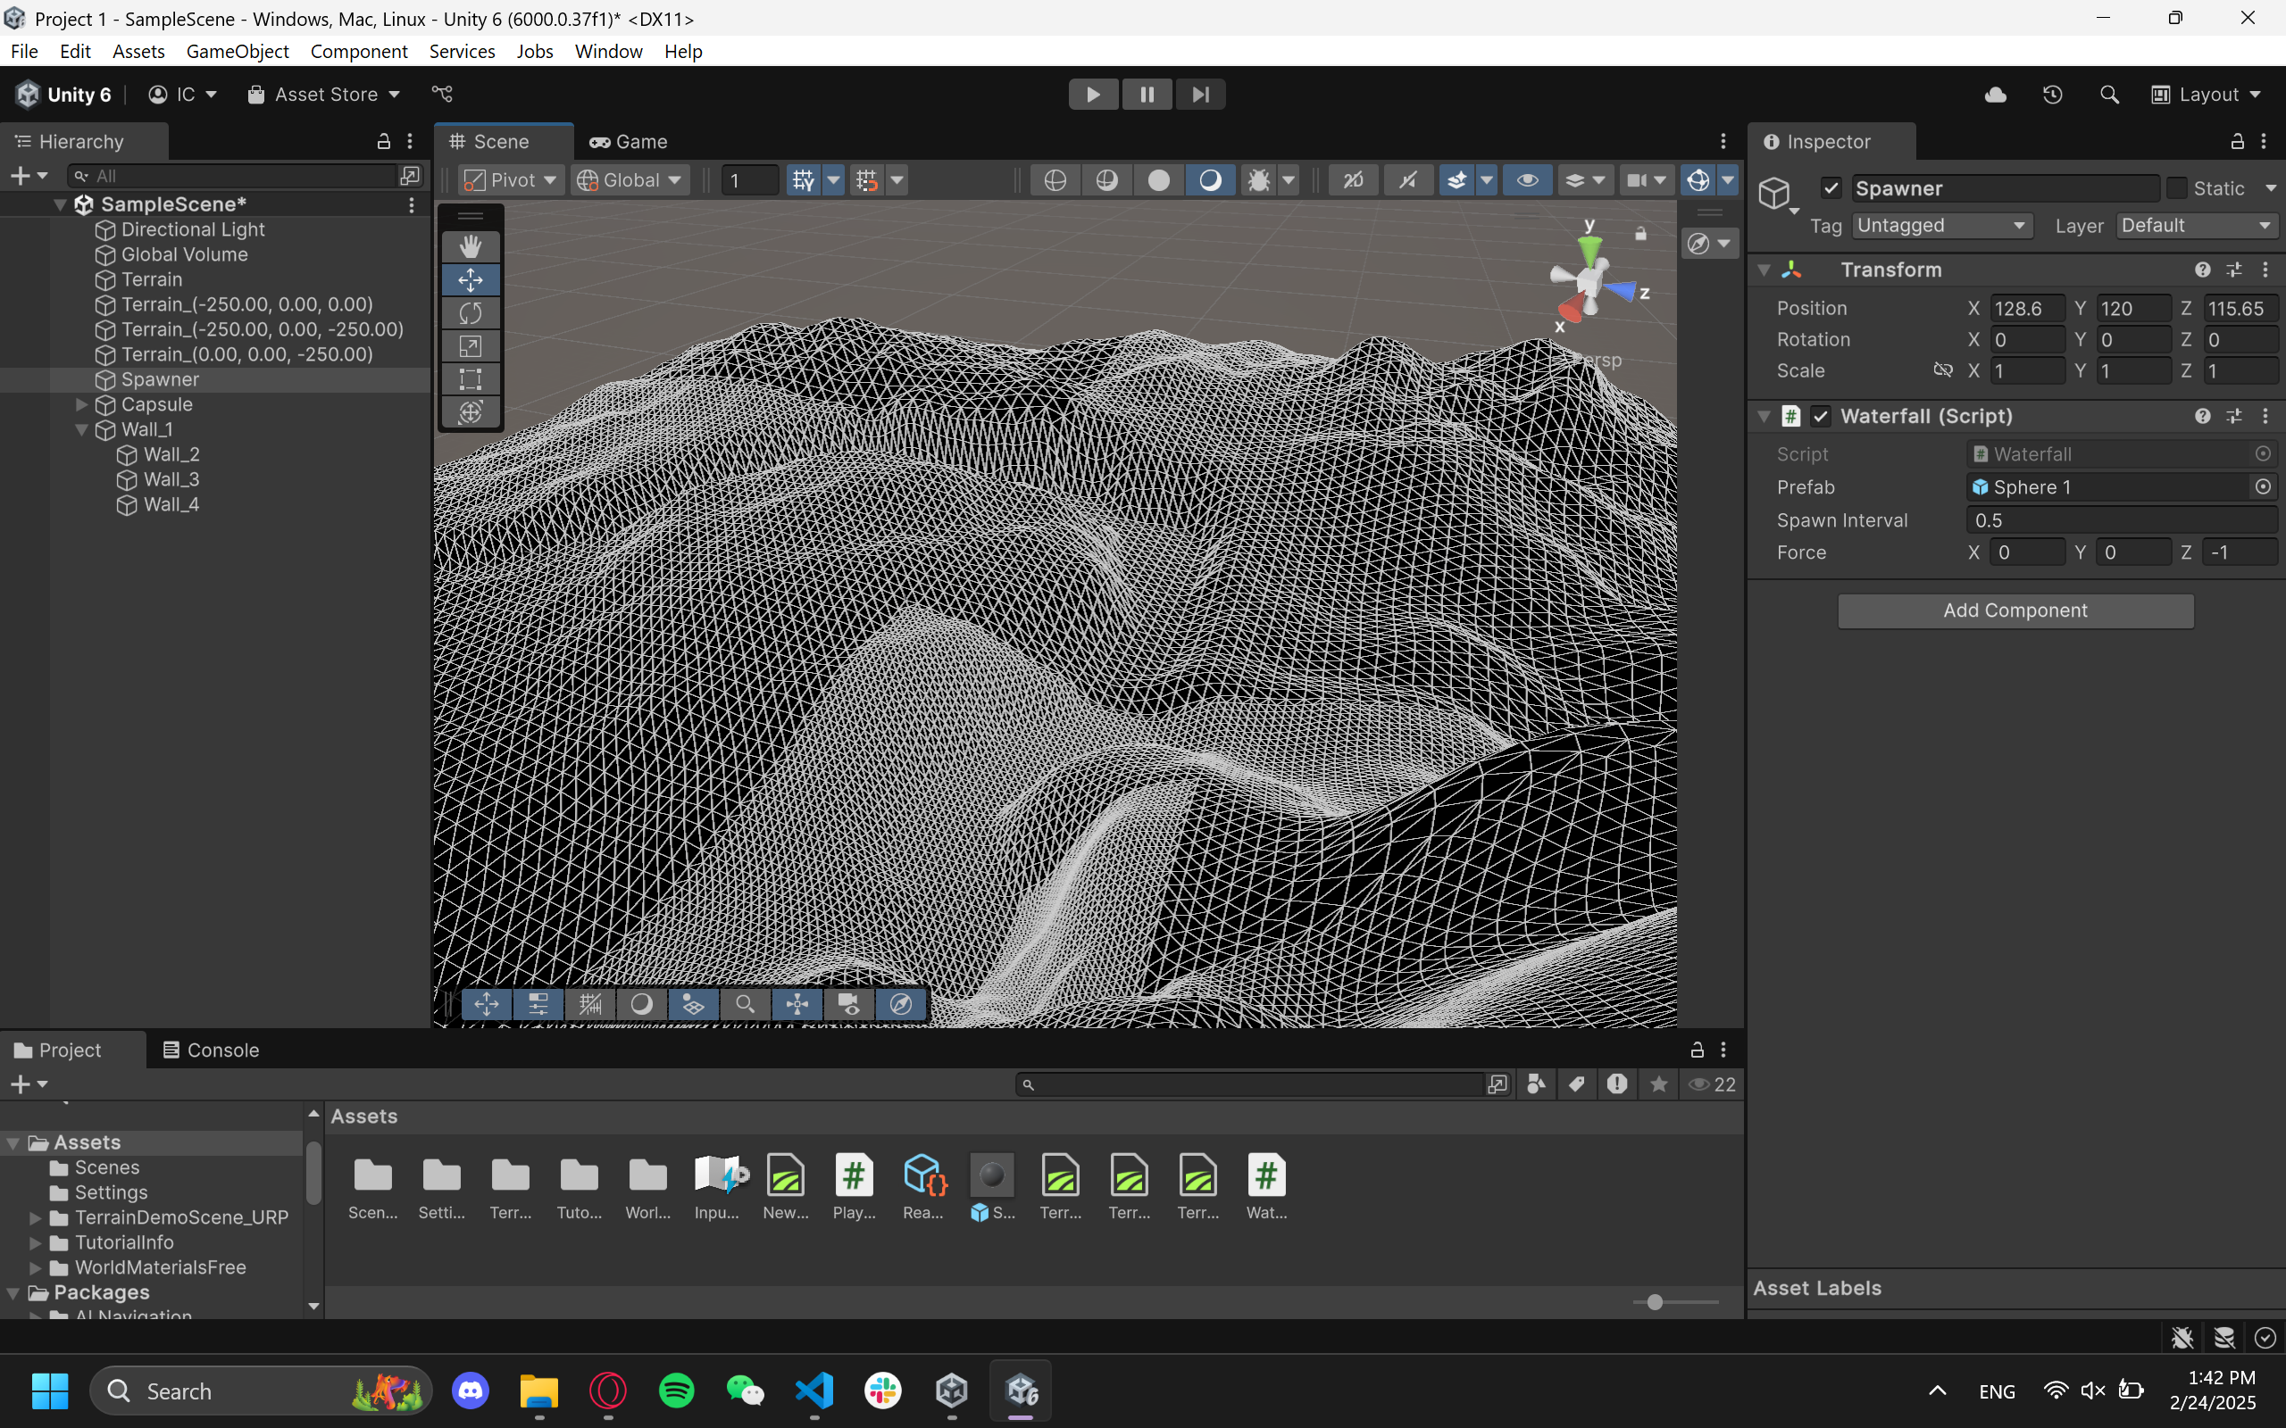Toggle constrained proportions link on Scale
Image resolution: width=2286 pixels, height=1428 pixels.
pos(1942,370)
